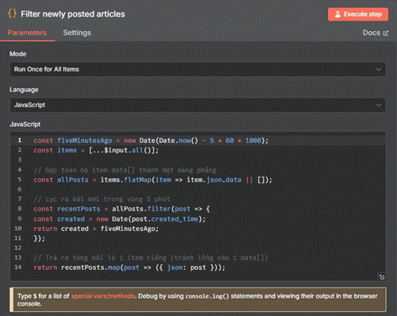Select the Parameters tab
This screenshot has height=316, width=397.
pyautogui.click(x=27, y=33)
